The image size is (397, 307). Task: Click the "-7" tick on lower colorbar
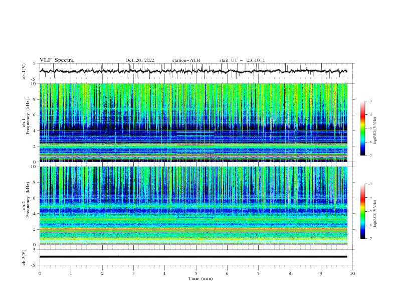click(x=369, y=238)
